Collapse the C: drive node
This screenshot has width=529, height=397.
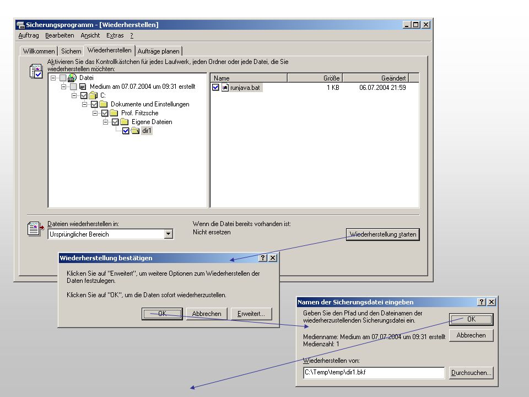click(74, 95)
